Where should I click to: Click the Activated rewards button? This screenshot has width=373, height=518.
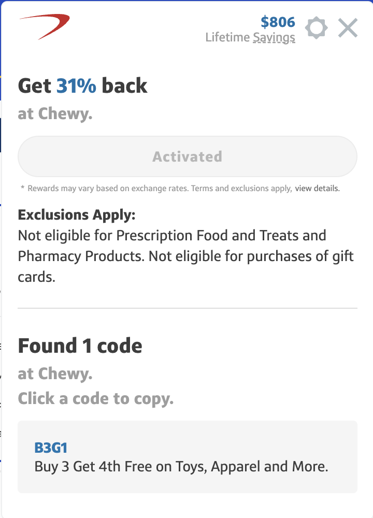coord(187,156)
